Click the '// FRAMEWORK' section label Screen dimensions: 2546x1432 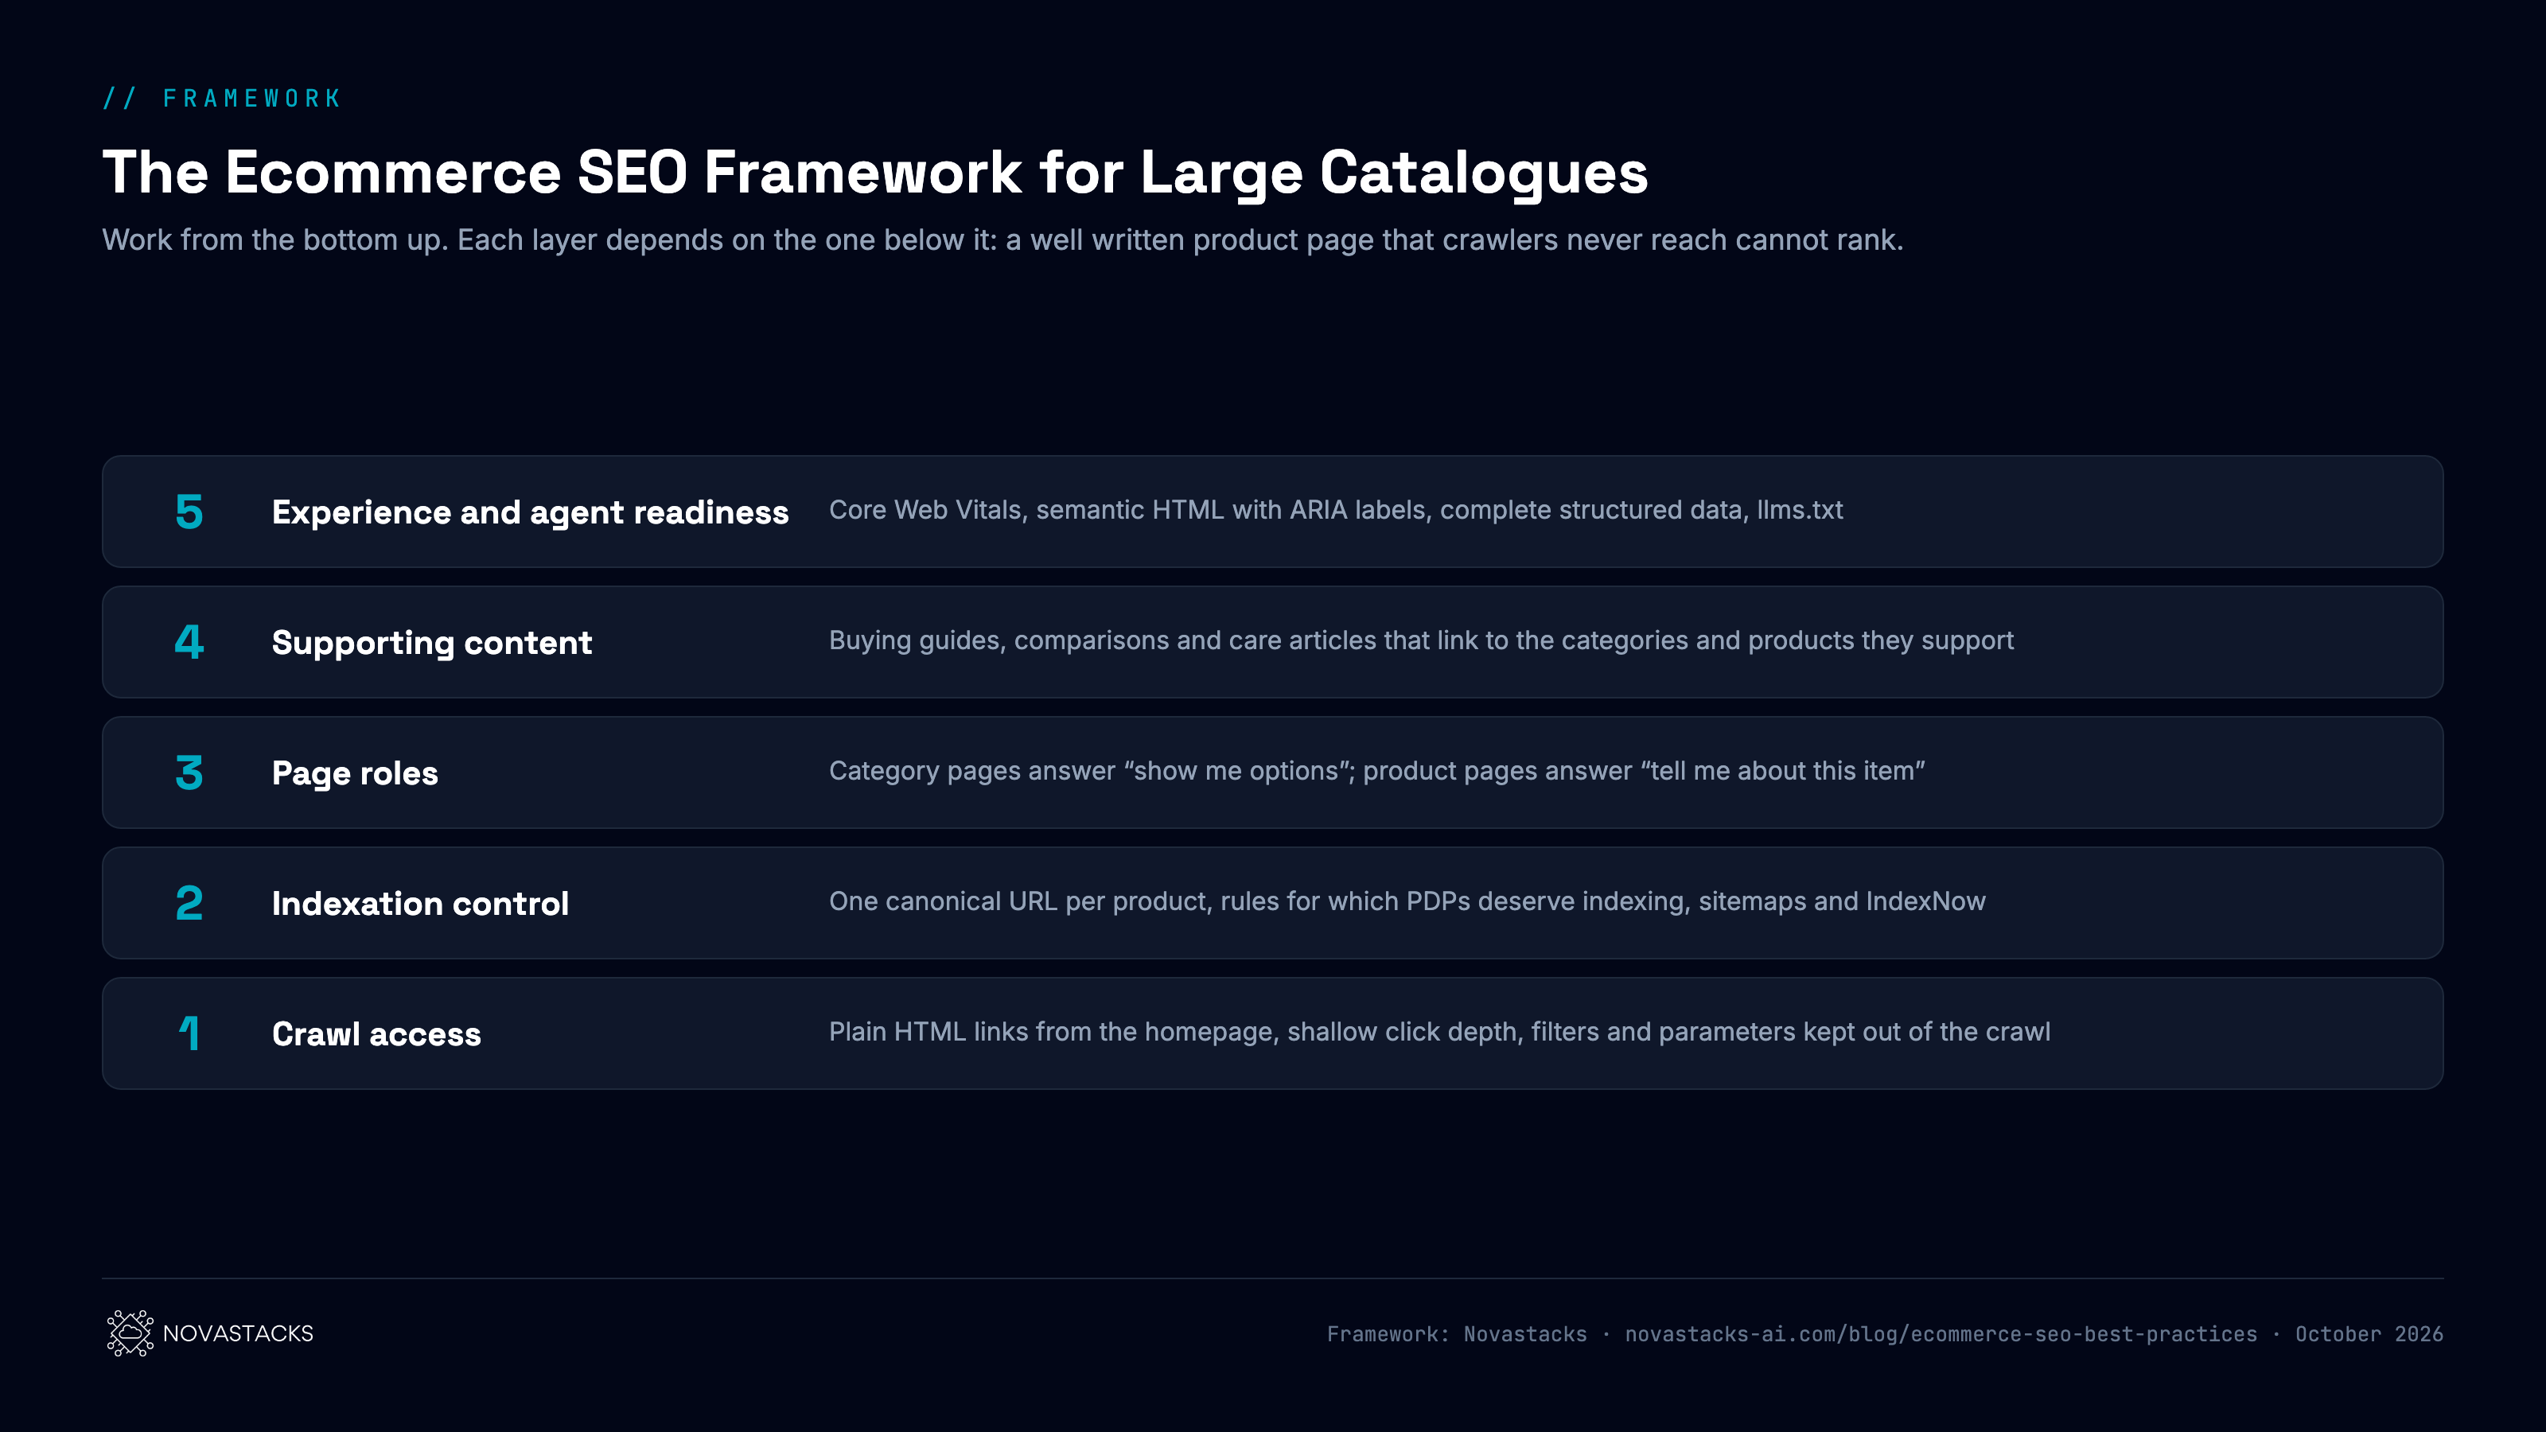[x=223, y=98]
